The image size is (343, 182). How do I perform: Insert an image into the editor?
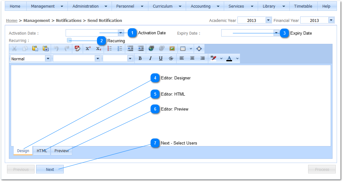pyautogui.click(x=172, y=49)
